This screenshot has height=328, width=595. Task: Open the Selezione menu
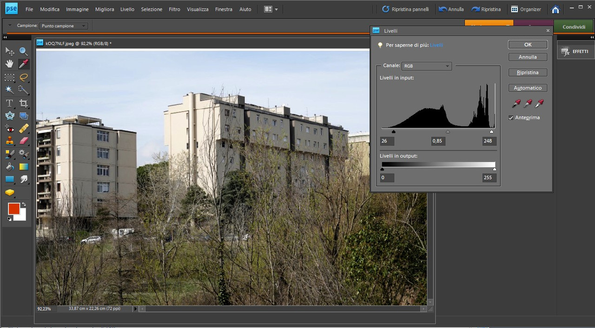click(x=152, y=9)
